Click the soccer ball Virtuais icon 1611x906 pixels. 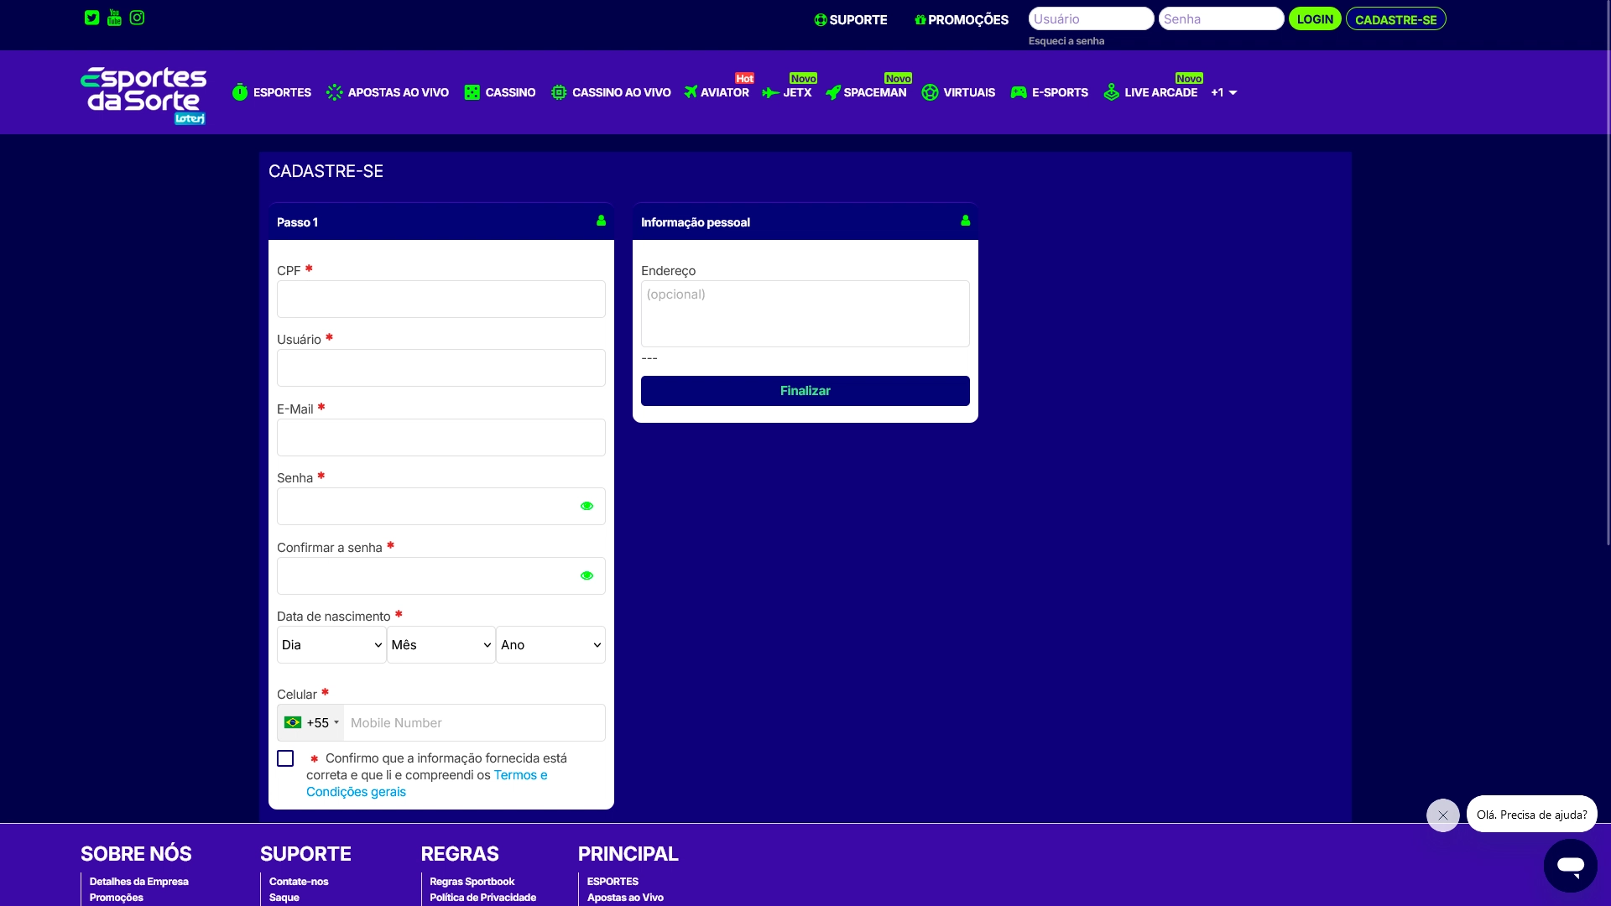tap(930, 92)
